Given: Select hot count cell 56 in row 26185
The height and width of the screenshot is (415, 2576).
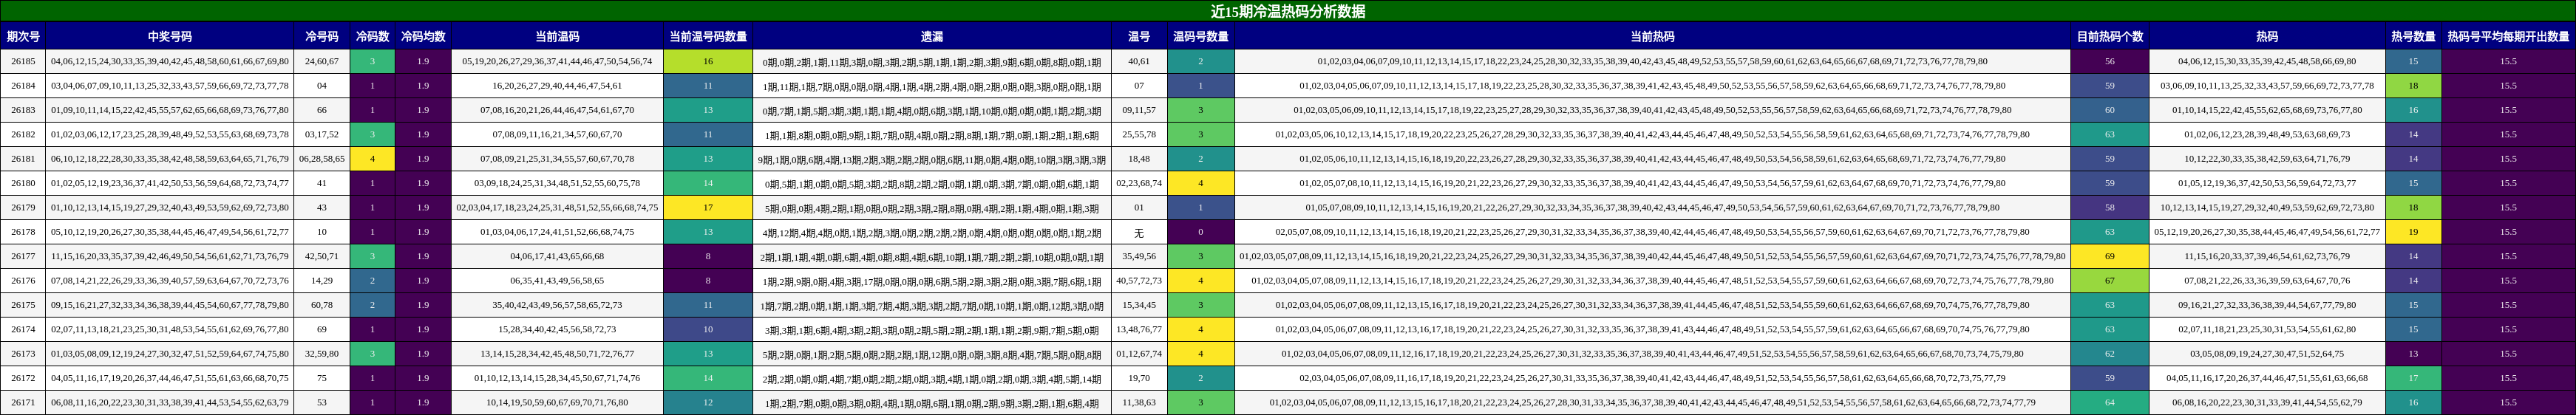Looking at the screenshot, I should [x=2110, y=61].
